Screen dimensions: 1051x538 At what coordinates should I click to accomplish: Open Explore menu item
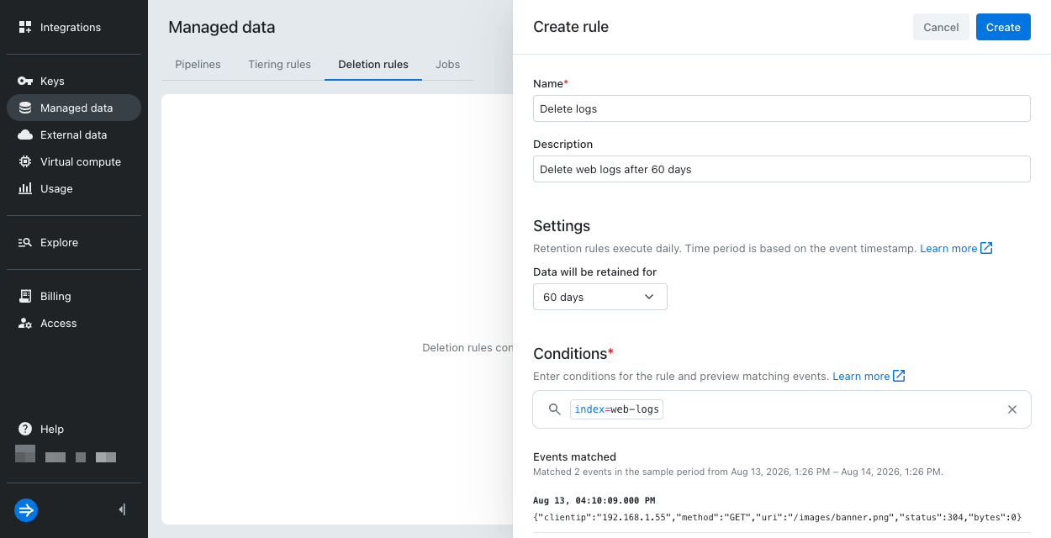pyautogui.click(x=74, y=243)
